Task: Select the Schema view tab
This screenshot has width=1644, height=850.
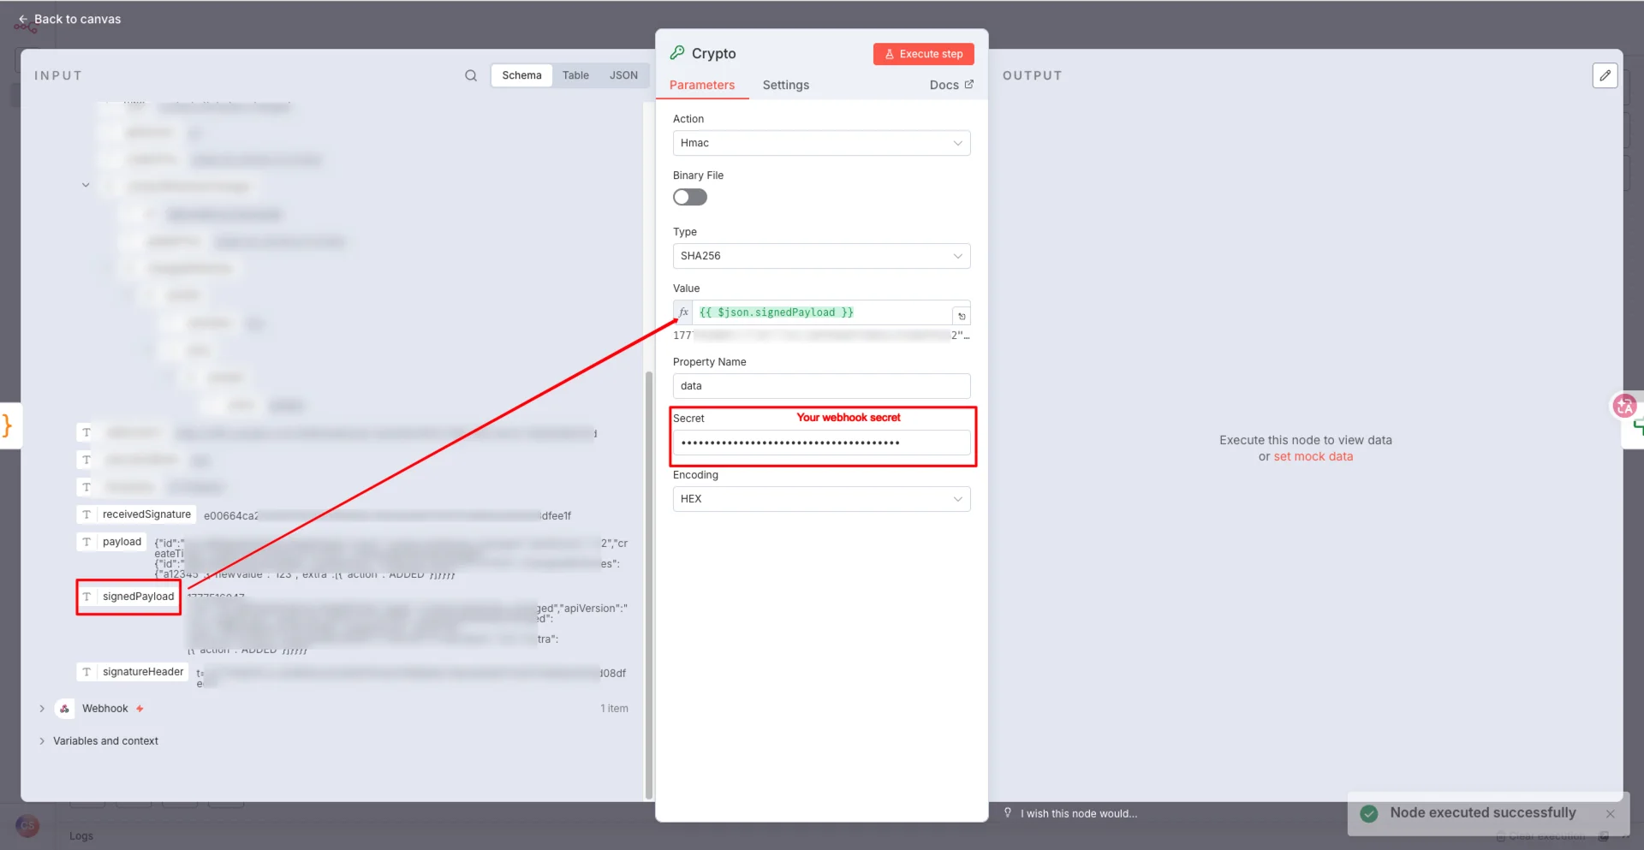Action: point(521,75)
